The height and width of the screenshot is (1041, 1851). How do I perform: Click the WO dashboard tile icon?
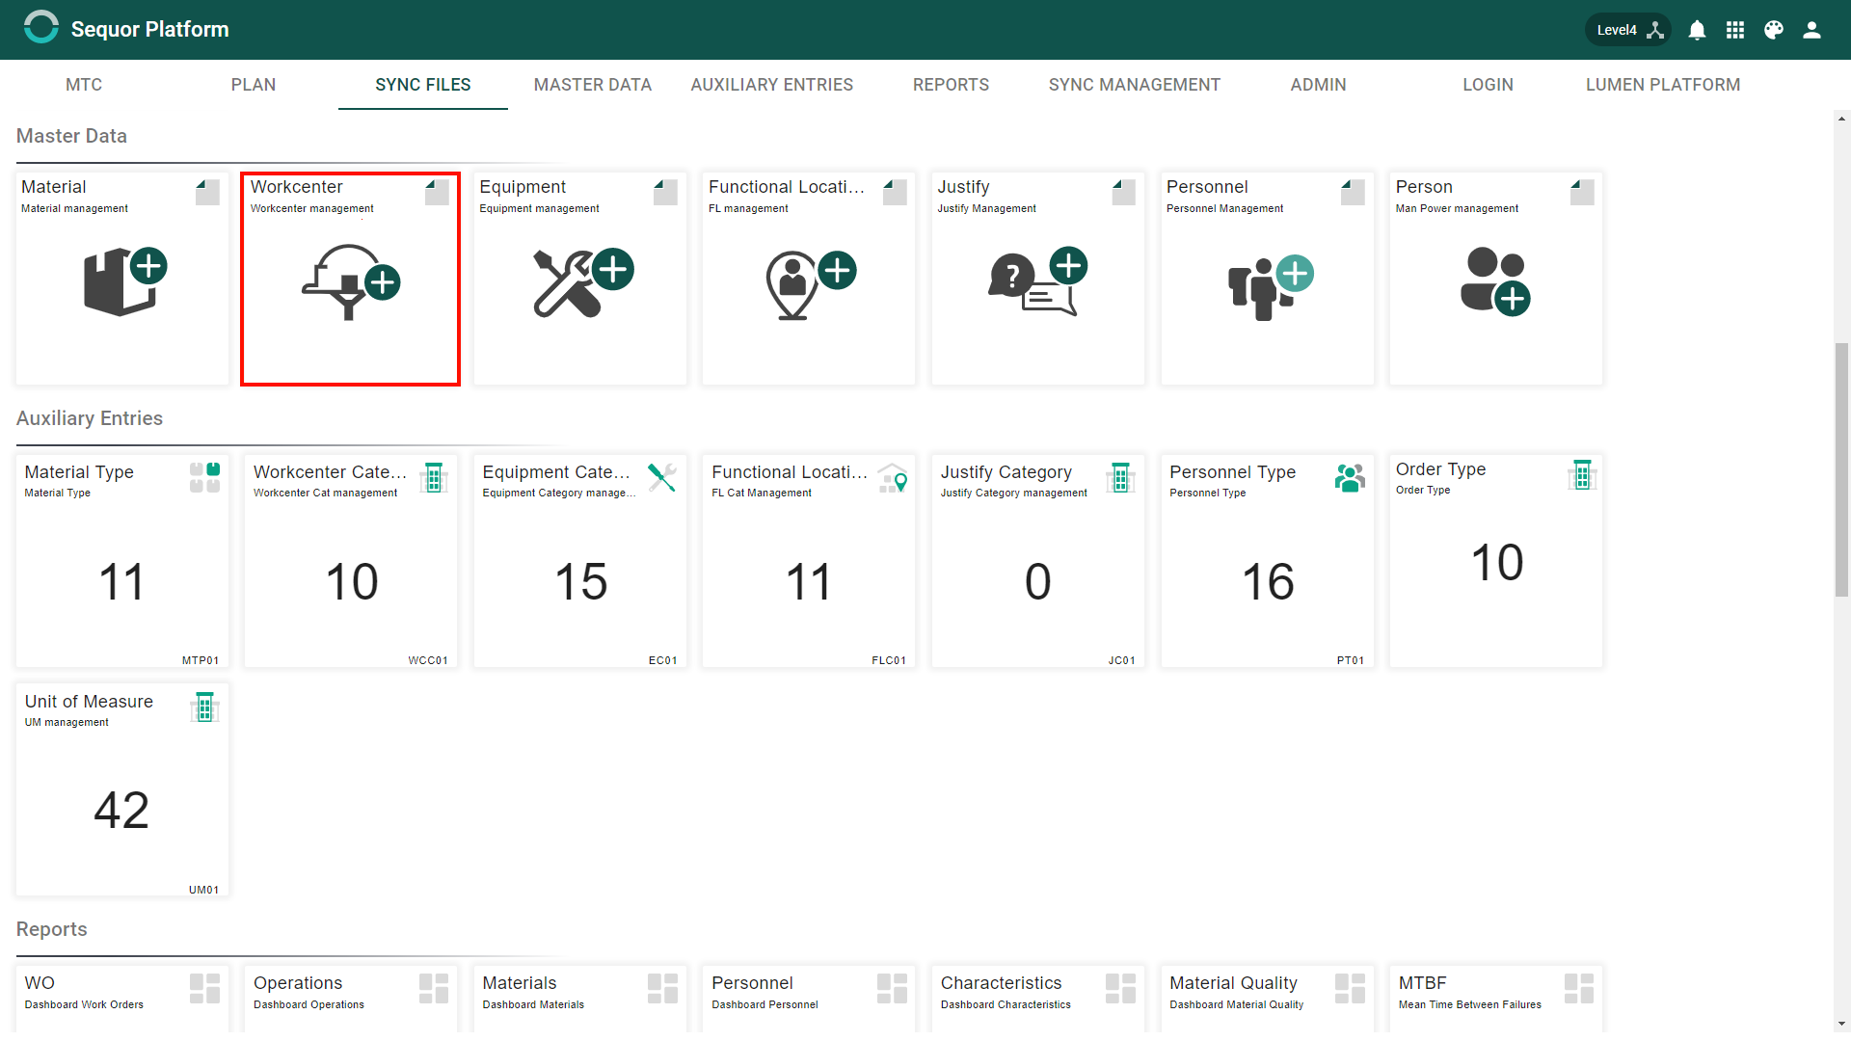204,988
